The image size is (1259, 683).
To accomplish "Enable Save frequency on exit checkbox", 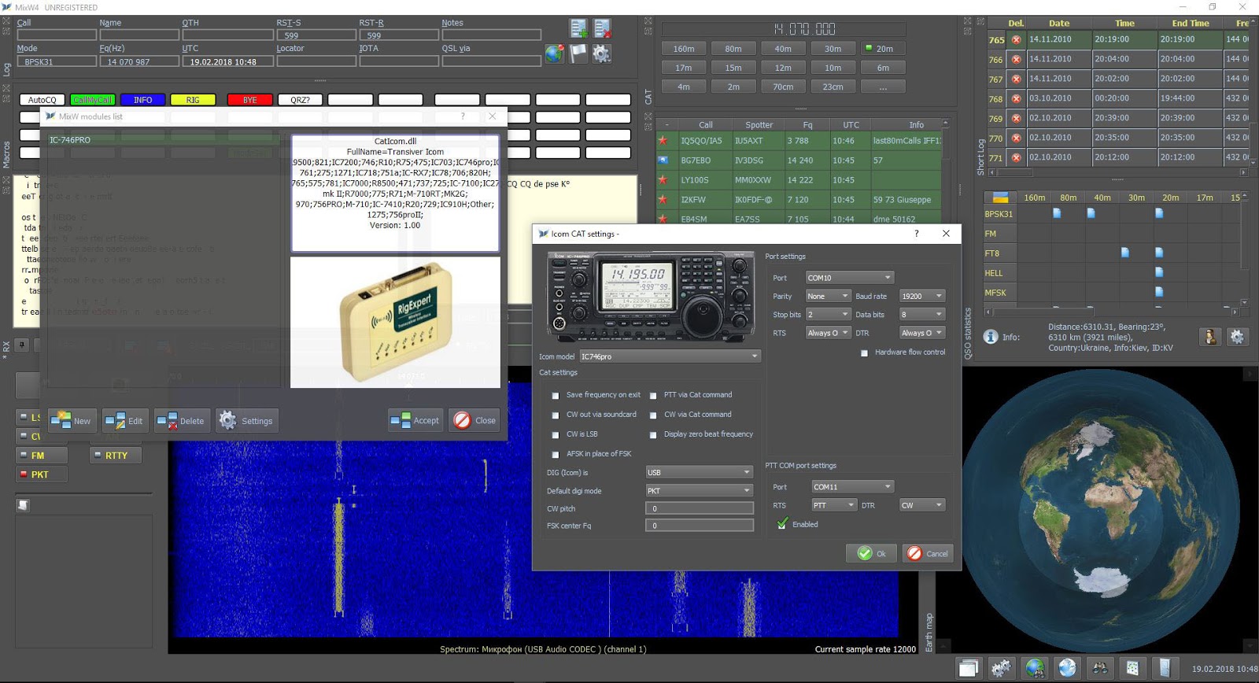I will 556,395.
